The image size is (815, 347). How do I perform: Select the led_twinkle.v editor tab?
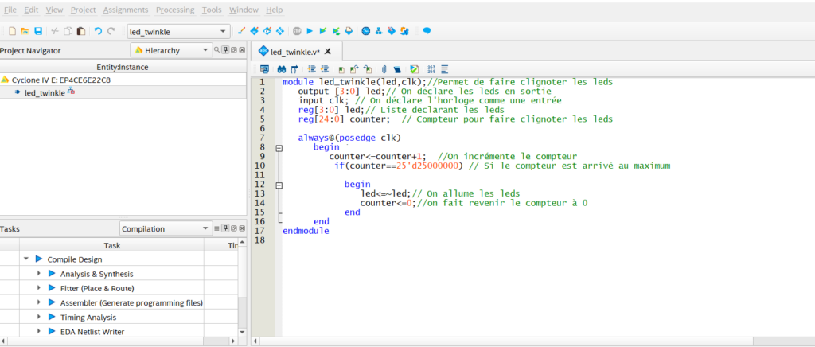click(x=294, y=52)
